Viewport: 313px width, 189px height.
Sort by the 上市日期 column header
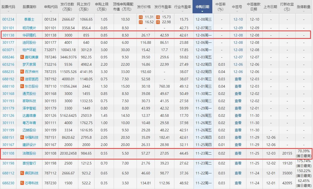click(270, 7)
